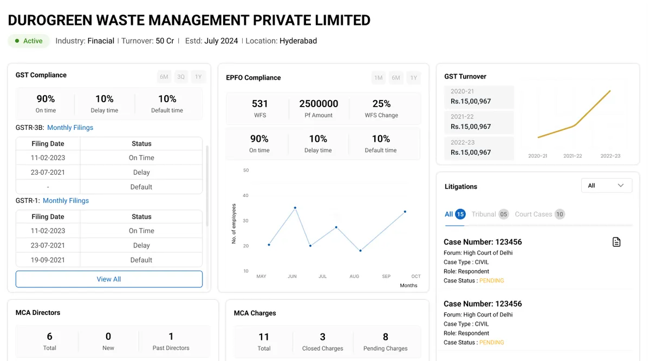
Task: Switch EPFO Compliance to 6M range
Action: point(396,78)
